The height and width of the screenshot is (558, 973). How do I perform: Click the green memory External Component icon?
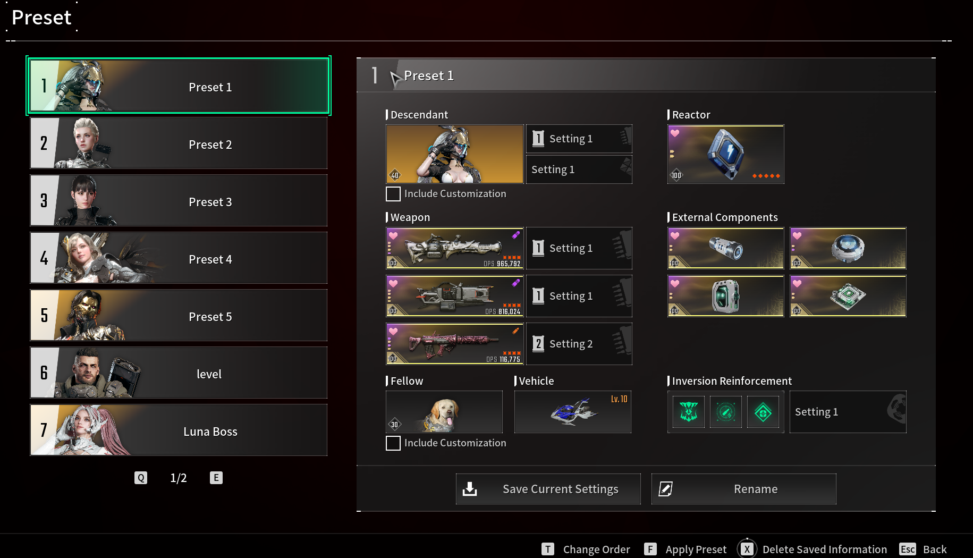pyautogui.click(x=725, y=295)
